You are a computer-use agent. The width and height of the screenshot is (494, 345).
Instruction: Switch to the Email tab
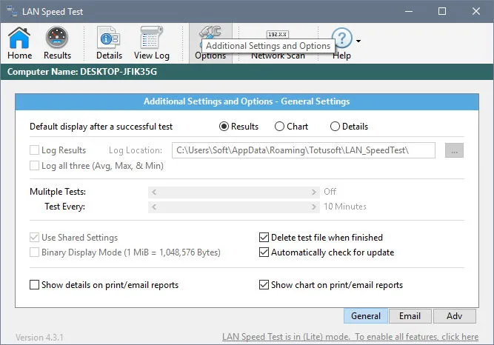pos(410,315)
